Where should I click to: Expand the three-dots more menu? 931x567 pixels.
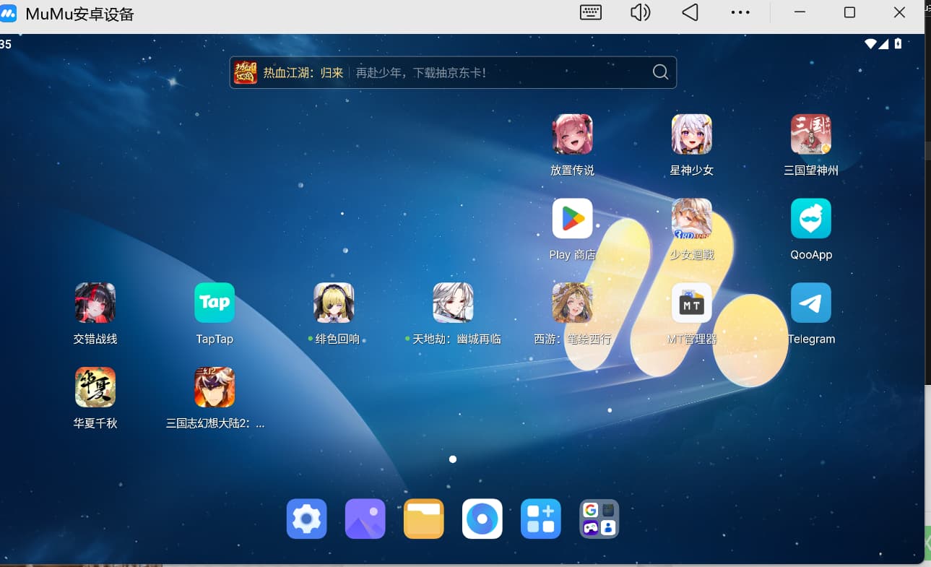pos(740,13)
